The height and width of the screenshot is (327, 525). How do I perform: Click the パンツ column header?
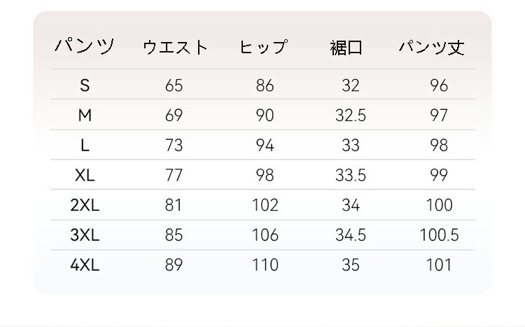(x=85, y=47)
